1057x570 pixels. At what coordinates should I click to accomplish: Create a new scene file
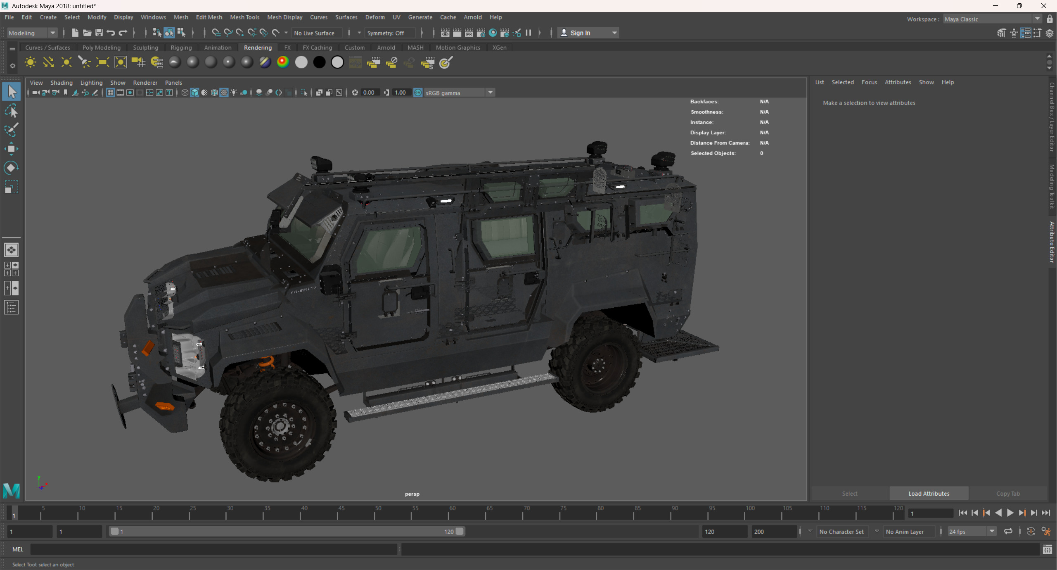pyautogui.click(x=75, y=33)
